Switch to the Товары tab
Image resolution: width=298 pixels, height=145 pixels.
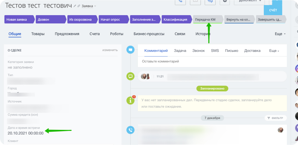pyautogui.click(x=38, y=34)
